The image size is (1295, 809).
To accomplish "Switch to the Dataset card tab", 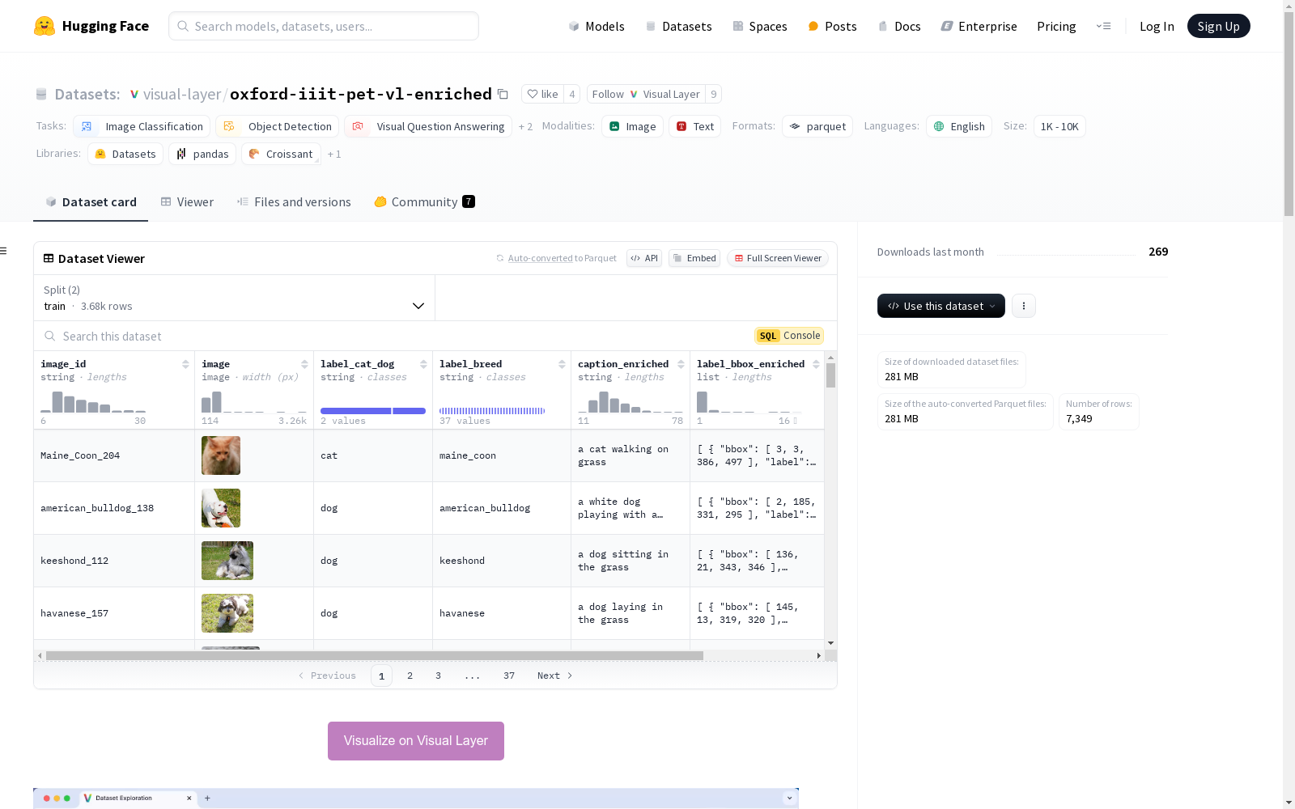I will pos(91,201).
